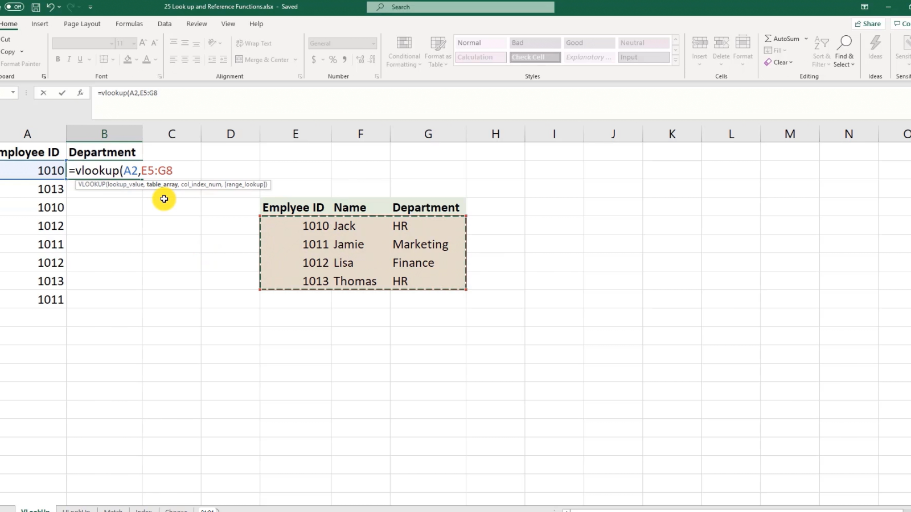Open the Customize Quick Access Toolbar dropdown
Screen dimensions: 911x512
(x=91, y=7)
